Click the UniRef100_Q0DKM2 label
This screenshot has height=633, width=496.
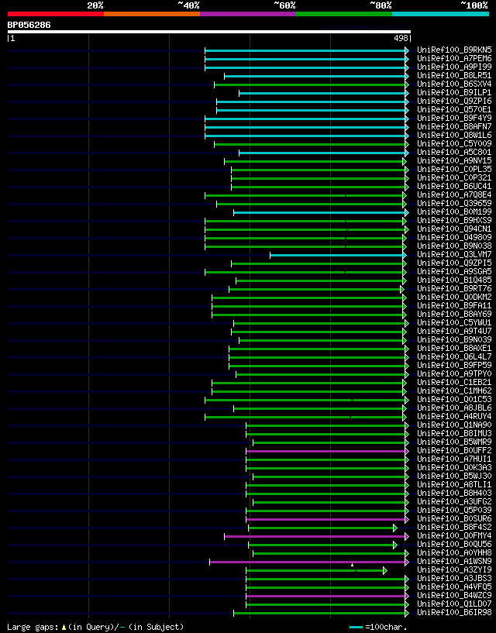pyautogui.click(x=454, y=297)
